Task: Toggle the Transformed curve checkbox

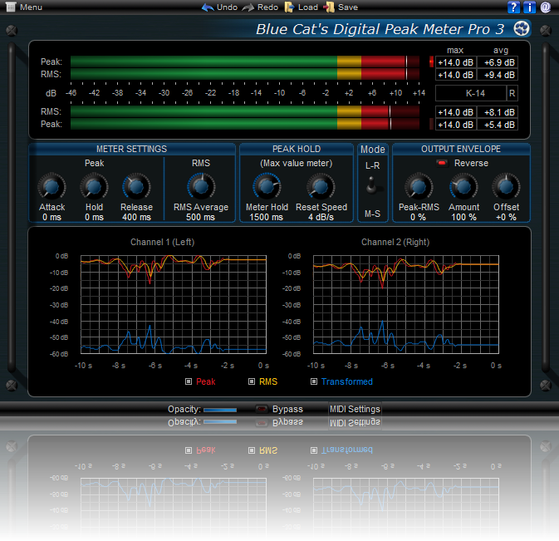Action: pos(314,382)
